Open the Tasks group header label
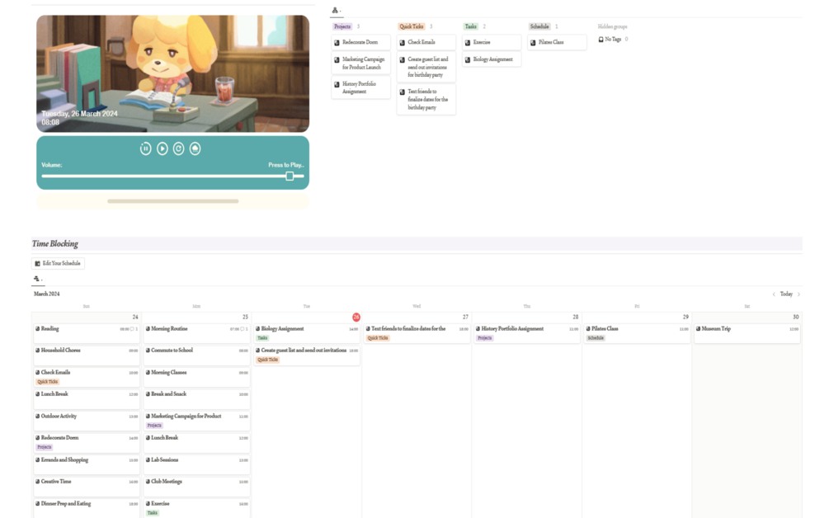This screenshot has height=518, width=829. click(x=470, y=26)
